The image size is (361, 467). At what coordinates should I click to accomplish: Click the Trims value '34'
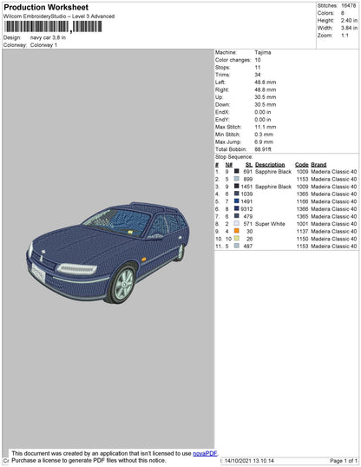tap(258, 75)
